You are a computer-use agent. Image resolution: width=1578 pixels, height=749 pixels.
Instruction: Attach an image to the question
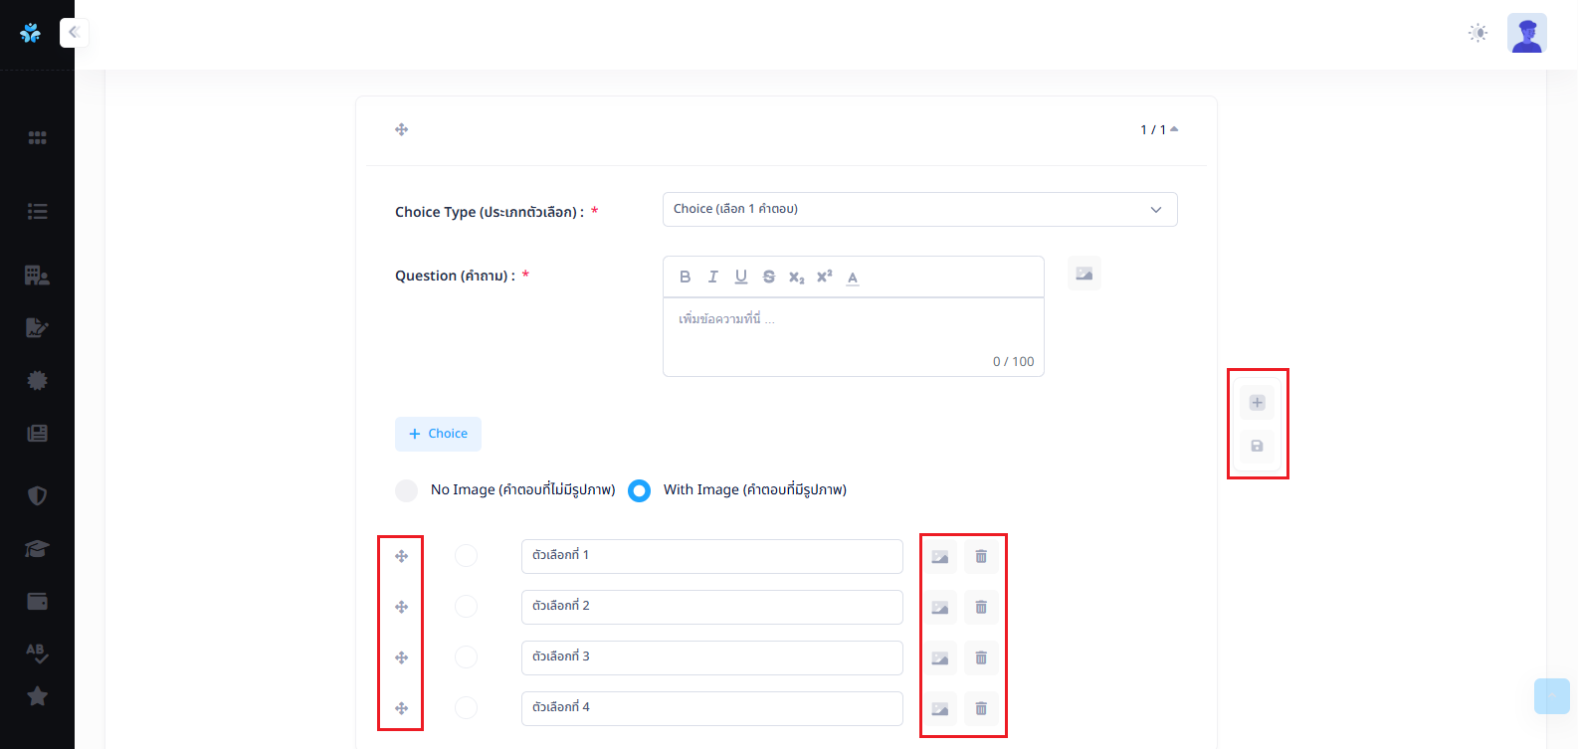(x=1084, y=274)
